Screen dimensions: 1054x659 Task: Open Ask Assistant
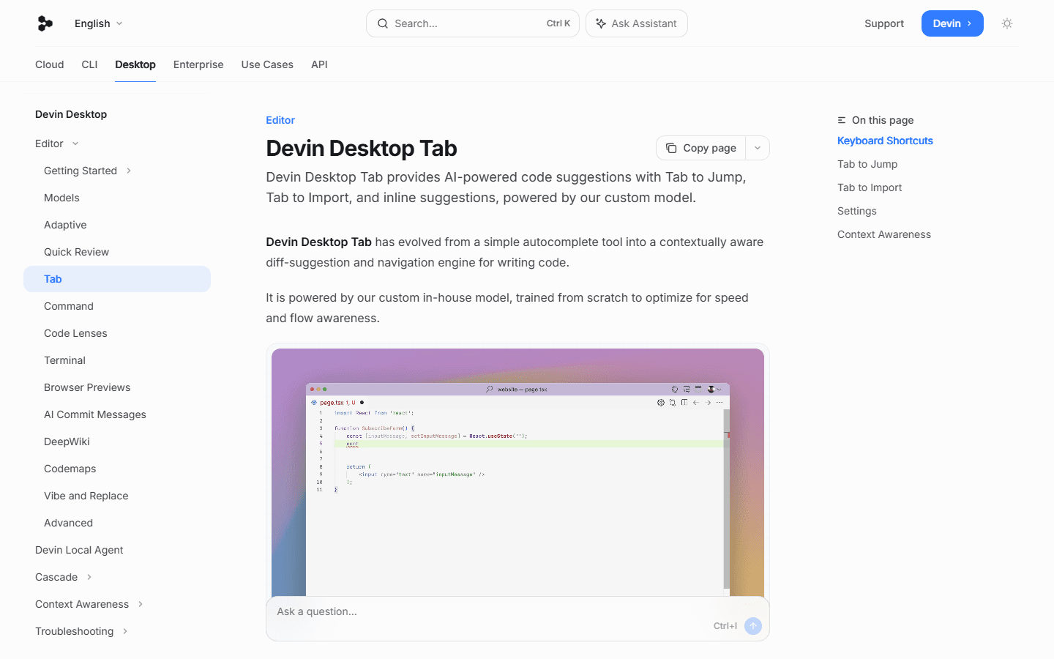[637, 23]
